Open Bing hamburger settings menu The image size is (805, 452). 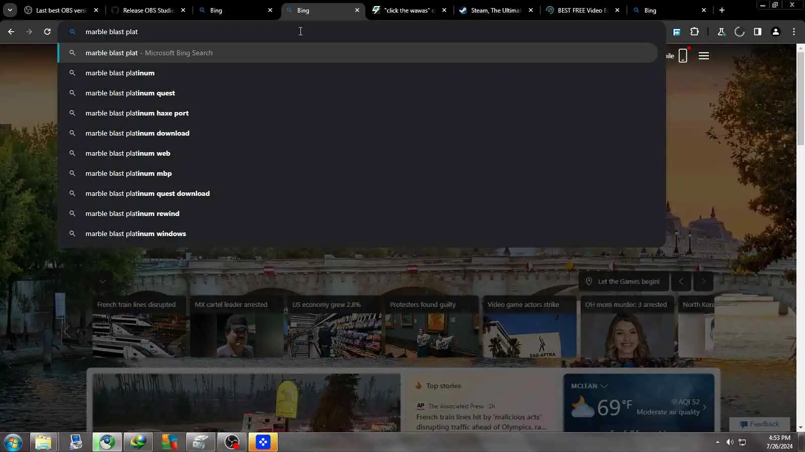point(704,56)
